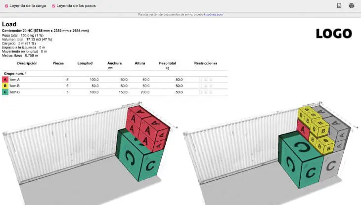This screenshot has height=205, width=361.
Task: Click the restriction icons for Item C
Action: click(x=205, y=92)
